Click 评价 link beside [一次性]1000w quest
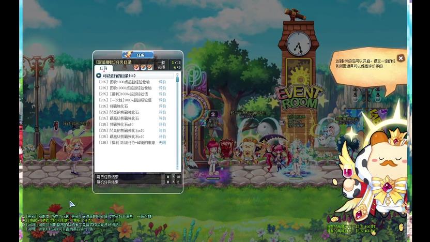 162,100
